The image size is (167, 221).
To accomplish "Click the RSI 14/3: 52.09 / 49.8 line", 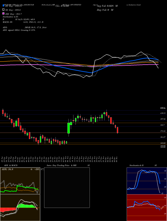I will 19,19.
